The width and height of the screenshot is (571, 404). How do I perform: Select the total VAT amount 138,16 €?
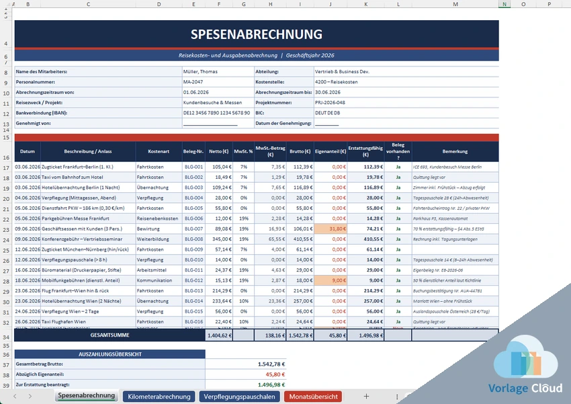click(270, 335)
